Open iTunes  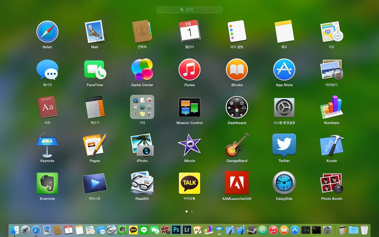189,71
